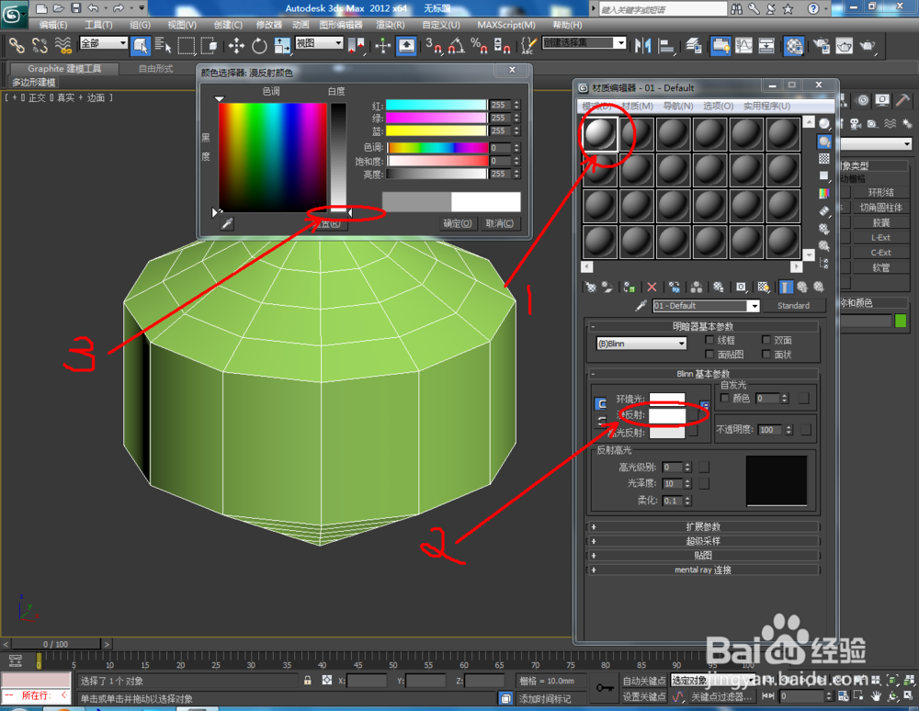Viewport: 919px width, 711px height.
Task: Click the Rendered Frame Window icon
Action: [845, 45]
